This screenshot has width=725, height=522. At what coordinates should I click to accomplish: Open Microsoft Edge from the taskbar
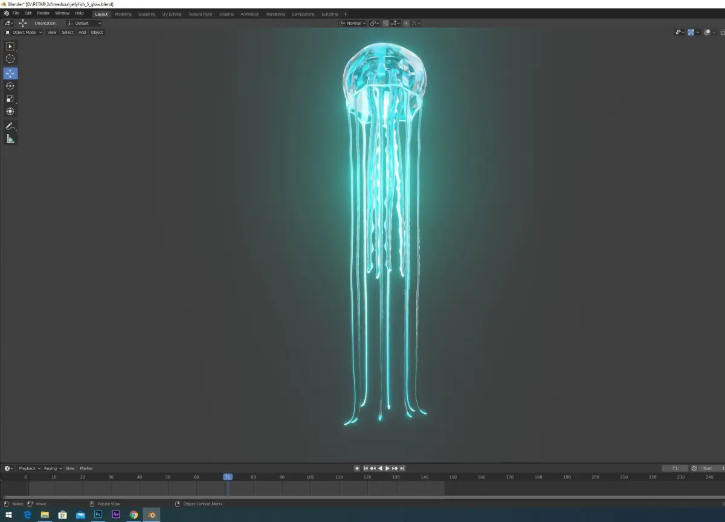click(x=27, y=515)
